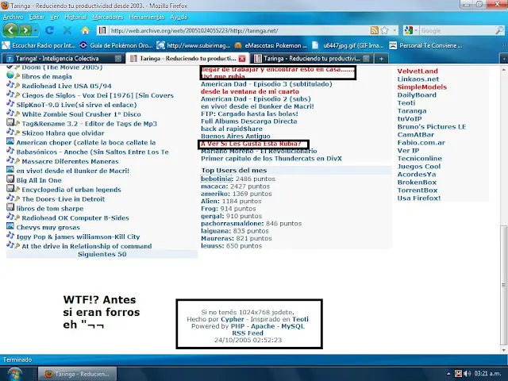
Task: Open Escuchar Radio por Int... bookmark
Action: pos(39,45)
